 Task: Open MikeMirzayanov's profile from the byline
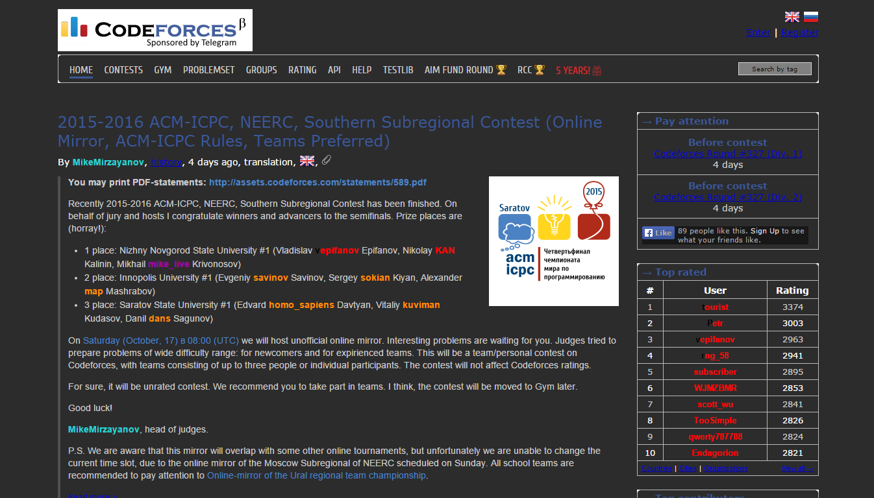point(108,161)
